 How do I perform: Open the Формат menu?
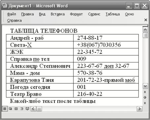(x=76, y=14)
